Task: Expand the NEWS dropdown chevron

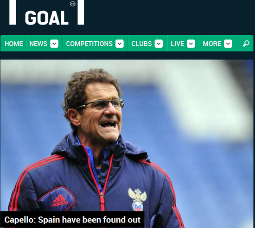Action: point(54,44)
